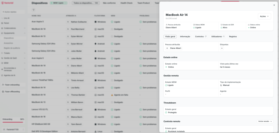Viewport: 279px width, 133px height.
Task: Click the Diane Albert assigned person chip
Action: point(174,48)
